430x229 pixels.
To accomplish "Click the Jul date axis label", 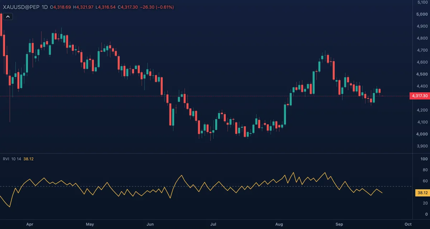I will coord(213,224).
